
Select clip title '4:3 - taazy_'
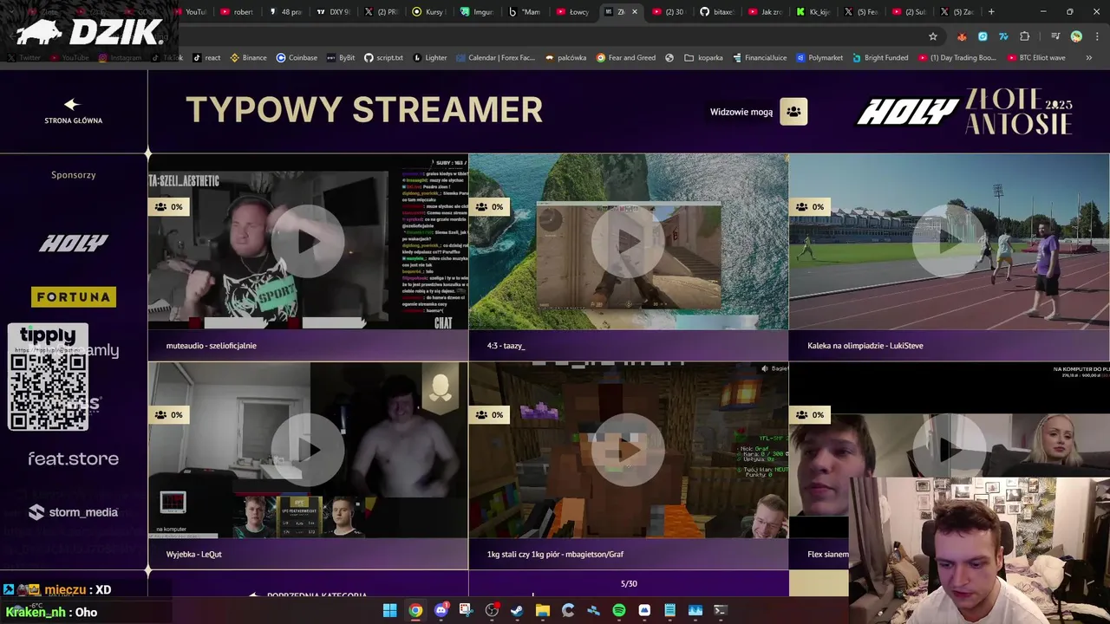pyautogui.click(x=506, y=346)
